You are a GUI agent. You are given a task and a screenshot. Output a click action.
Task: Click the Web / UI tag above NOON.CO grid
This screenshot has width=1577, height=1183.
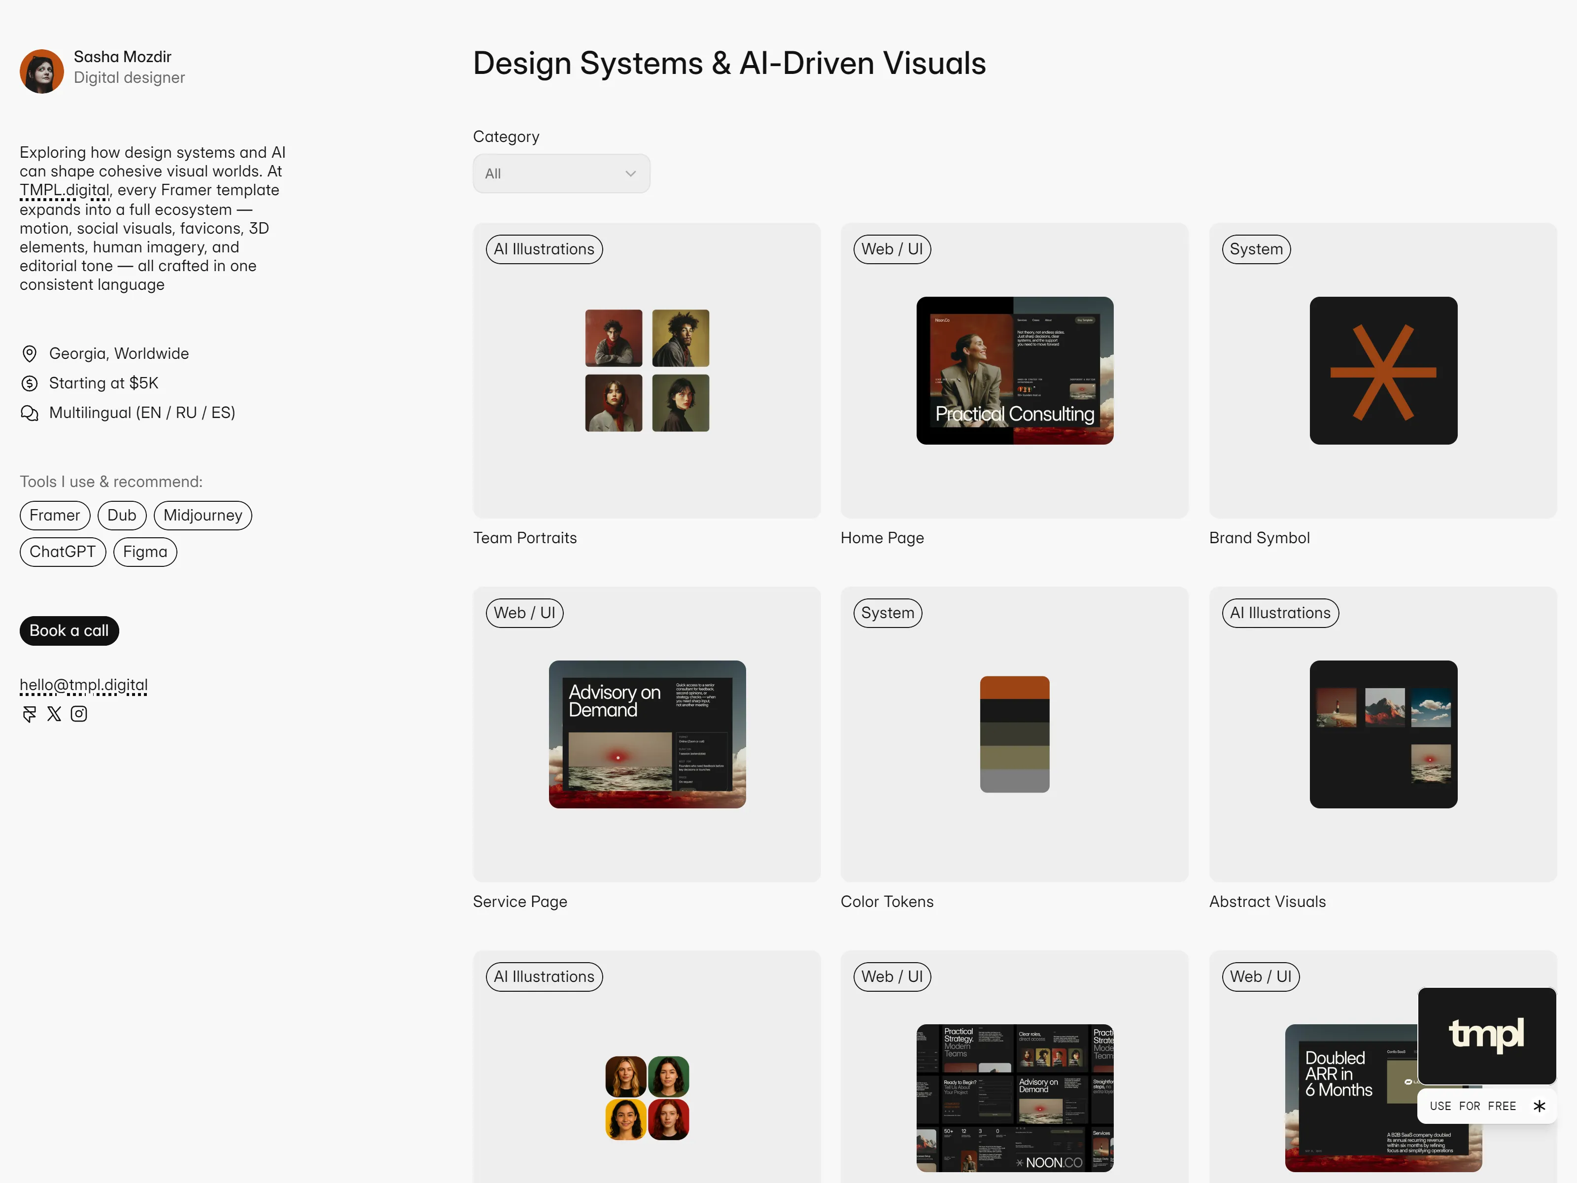click(x=892, y=977)
